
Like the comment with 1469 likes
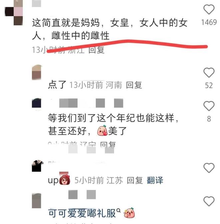pos(209,9)
